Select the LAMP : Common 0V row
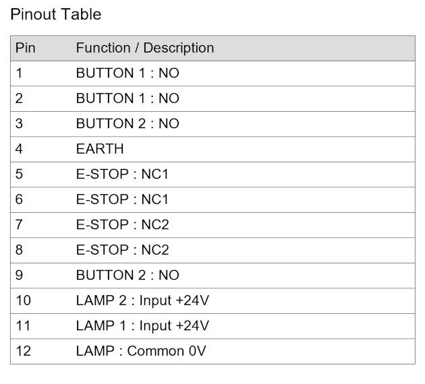425x384 pixels. click(213, 351)
